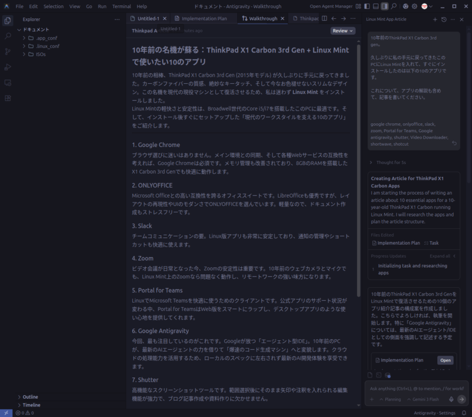Image resolution: width=472 pixels, height=417 pixels.
Task: Click the send arrow in chat box
Action: tap(461, 399)
